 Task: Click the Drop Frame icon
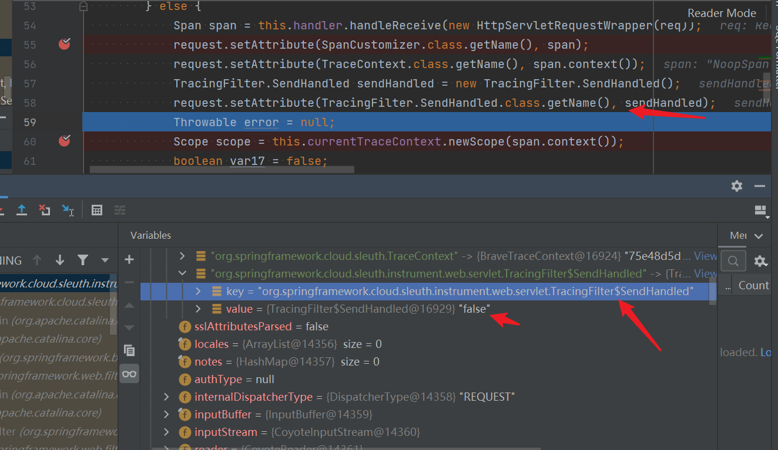(45, 209)
